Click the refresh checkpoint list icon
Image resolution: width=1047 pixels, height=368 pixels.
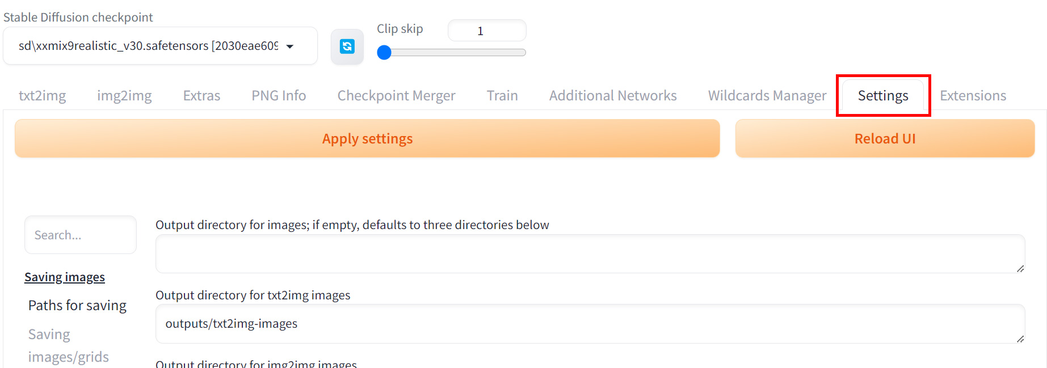coord(347,46)
